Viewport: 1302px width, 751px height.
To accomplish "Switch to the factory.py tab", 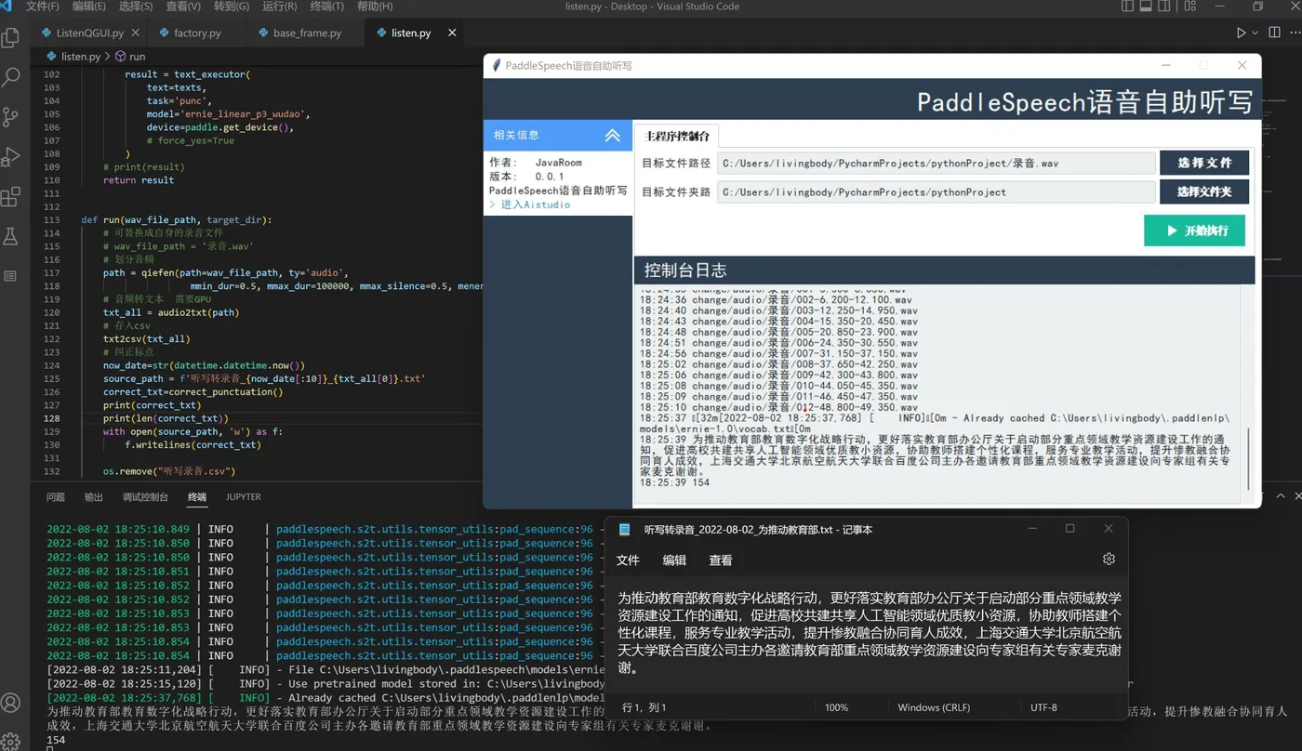I will [x=197, y=33].
